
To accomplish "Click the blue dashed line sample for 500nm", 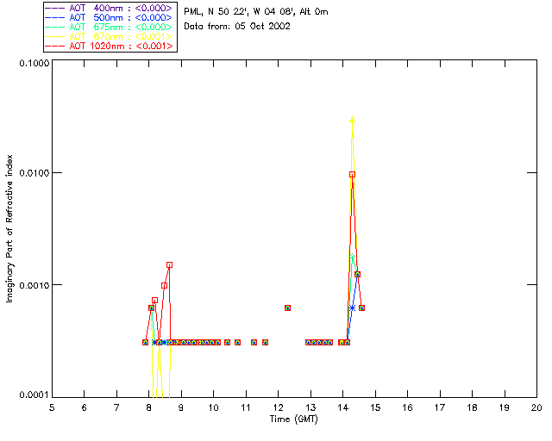I will (x=55, y=17).
